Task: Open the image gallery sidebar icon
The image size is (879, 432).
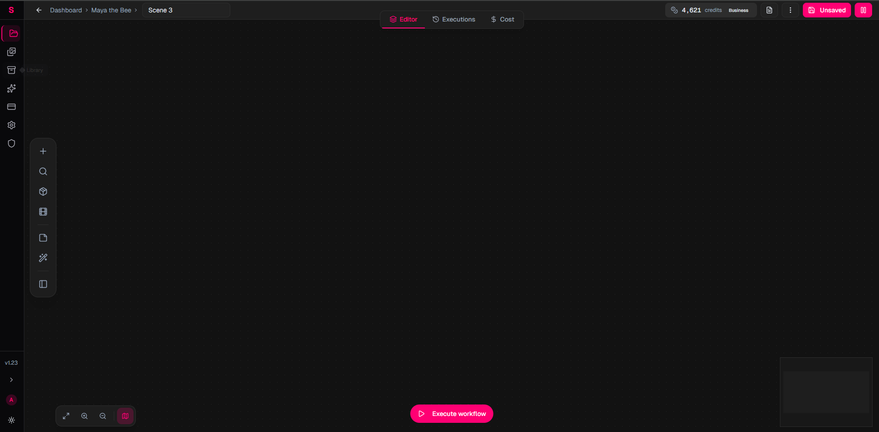Action: (x=11, y=52)
